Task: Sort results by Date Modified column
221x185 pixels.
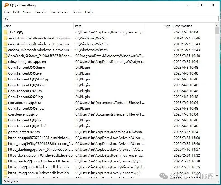Action: tap(193, 26)
